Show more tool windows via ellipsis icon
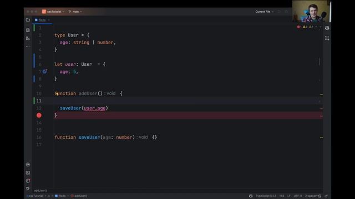The height and width of the screenshot is (199, 355). click(x=28, y=46)
